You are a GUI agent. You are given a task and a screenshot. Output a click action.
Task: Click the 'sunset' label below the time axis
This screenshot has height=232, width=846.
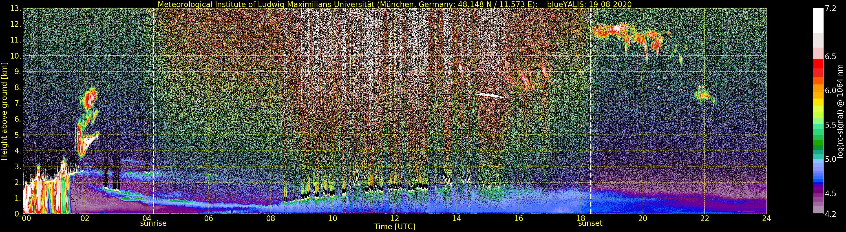pyautogui.click(x=590, y=224)
